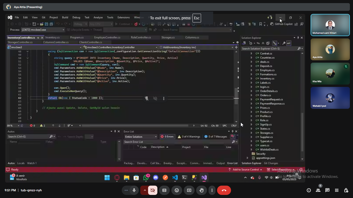353x198 pixels.
Task: Toggle file nesting view in Solution Explorer
Action: [x=275, y=43]
